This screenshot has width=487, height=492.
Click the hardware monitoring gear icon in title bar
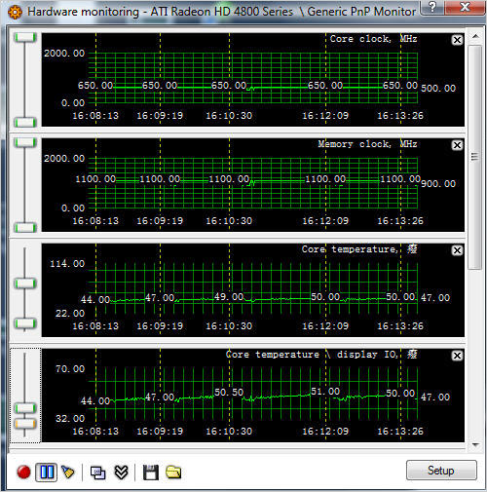[x=15, y=12]
